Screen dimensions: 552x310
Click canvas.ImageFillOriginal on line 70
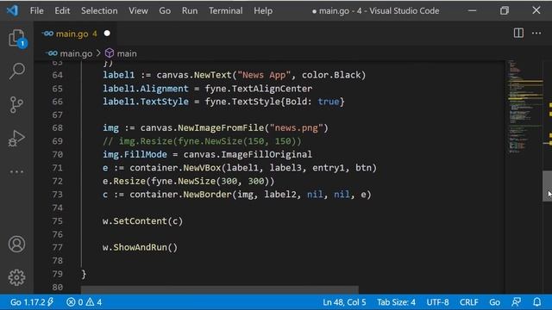tap(248, 154)
